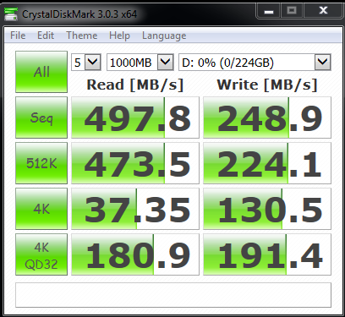Open the Help menu
The image size is (345, 317).
click(x=119, y=36)
